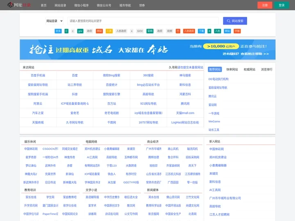The width and height of the screenshot is (295, 221).
Task: Open 房天下 under 商业经济
Action: 192,166
